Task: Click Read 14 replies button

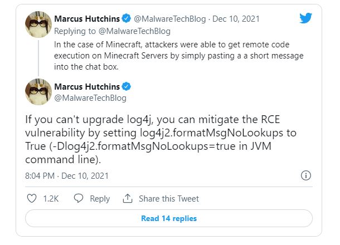Action: click(x=169, y=218)
